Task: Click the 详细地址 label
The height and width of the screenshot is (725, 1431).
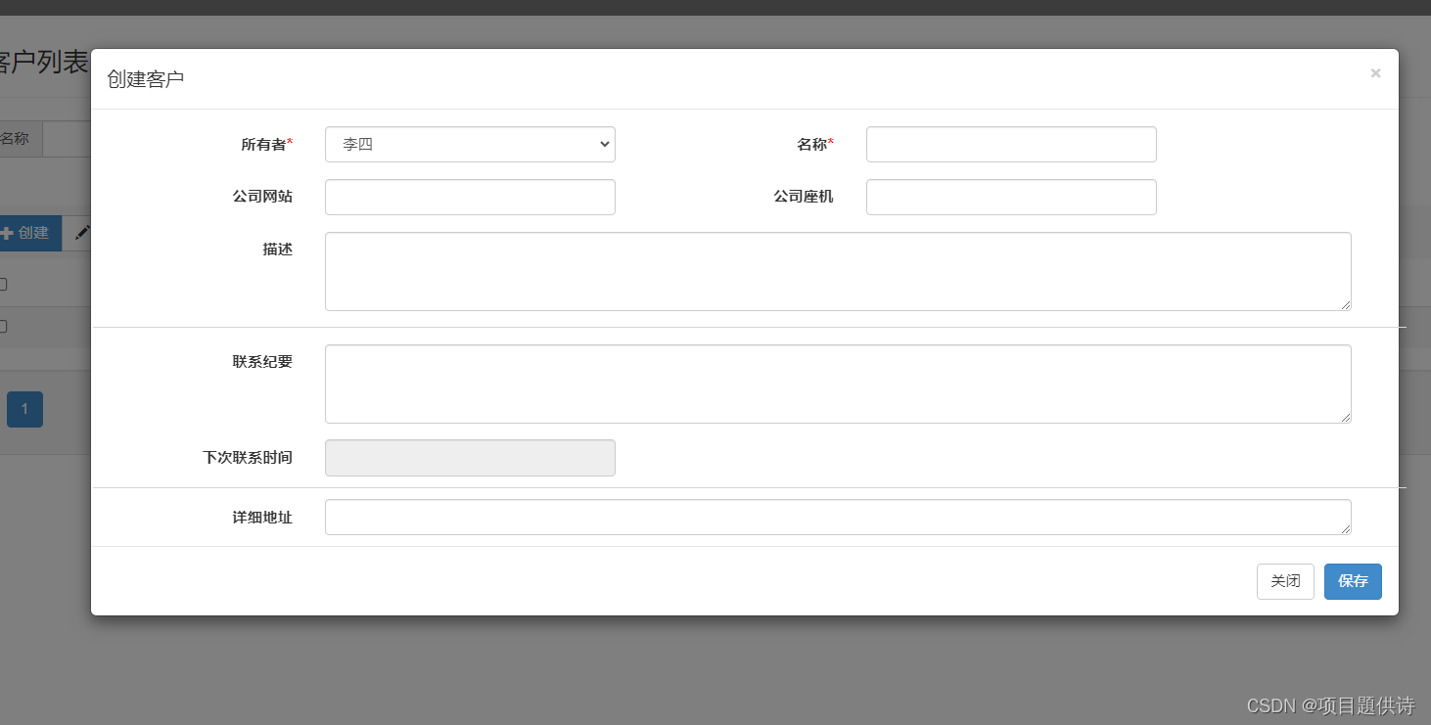Action: (x=262, y=518)
